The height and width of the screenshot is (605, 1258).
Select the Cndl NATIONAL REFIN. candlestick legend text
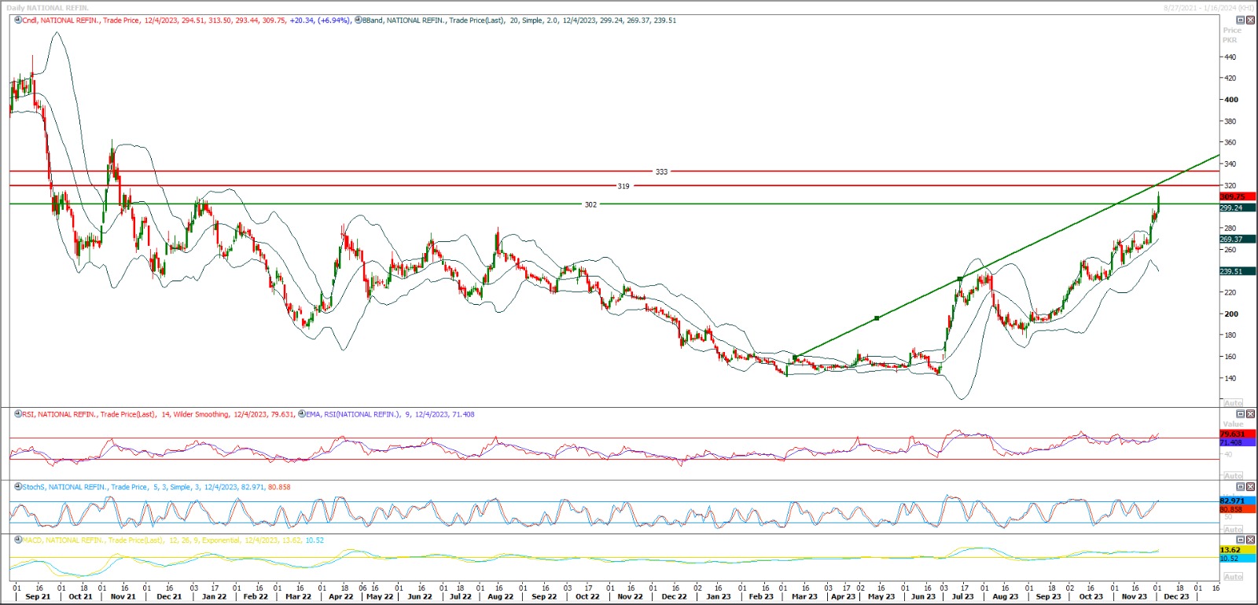click(x=186, y=20)
